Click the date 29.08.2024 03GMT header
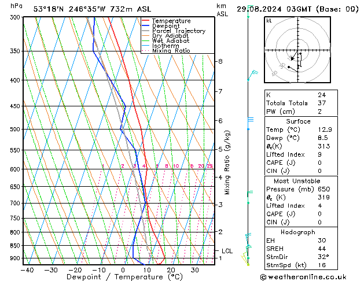 point(274,9)
